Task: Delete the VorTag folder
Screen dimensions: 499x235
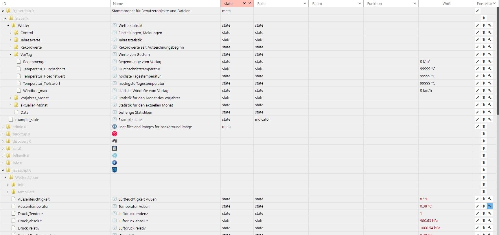Action: pos(484,54)
